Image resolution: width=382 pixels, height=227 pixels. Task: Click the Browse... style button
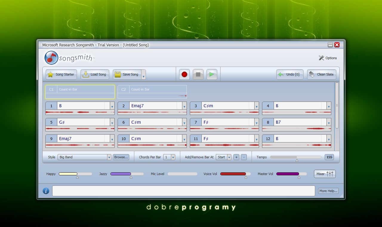tap(121, 157)
